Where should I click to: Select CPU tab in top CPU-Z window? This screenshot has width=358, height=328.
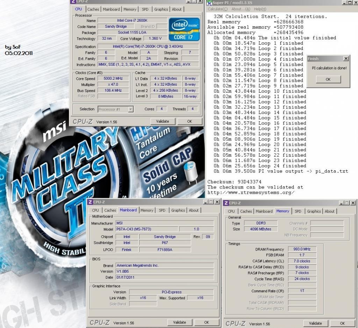[x=78, y=9]
